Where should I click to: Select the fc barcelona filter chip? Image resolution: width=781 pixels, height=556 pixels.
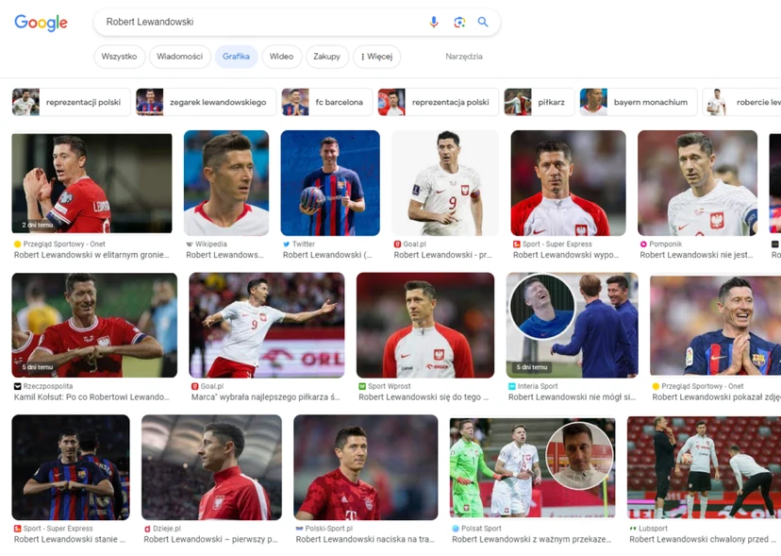(326, 102)
